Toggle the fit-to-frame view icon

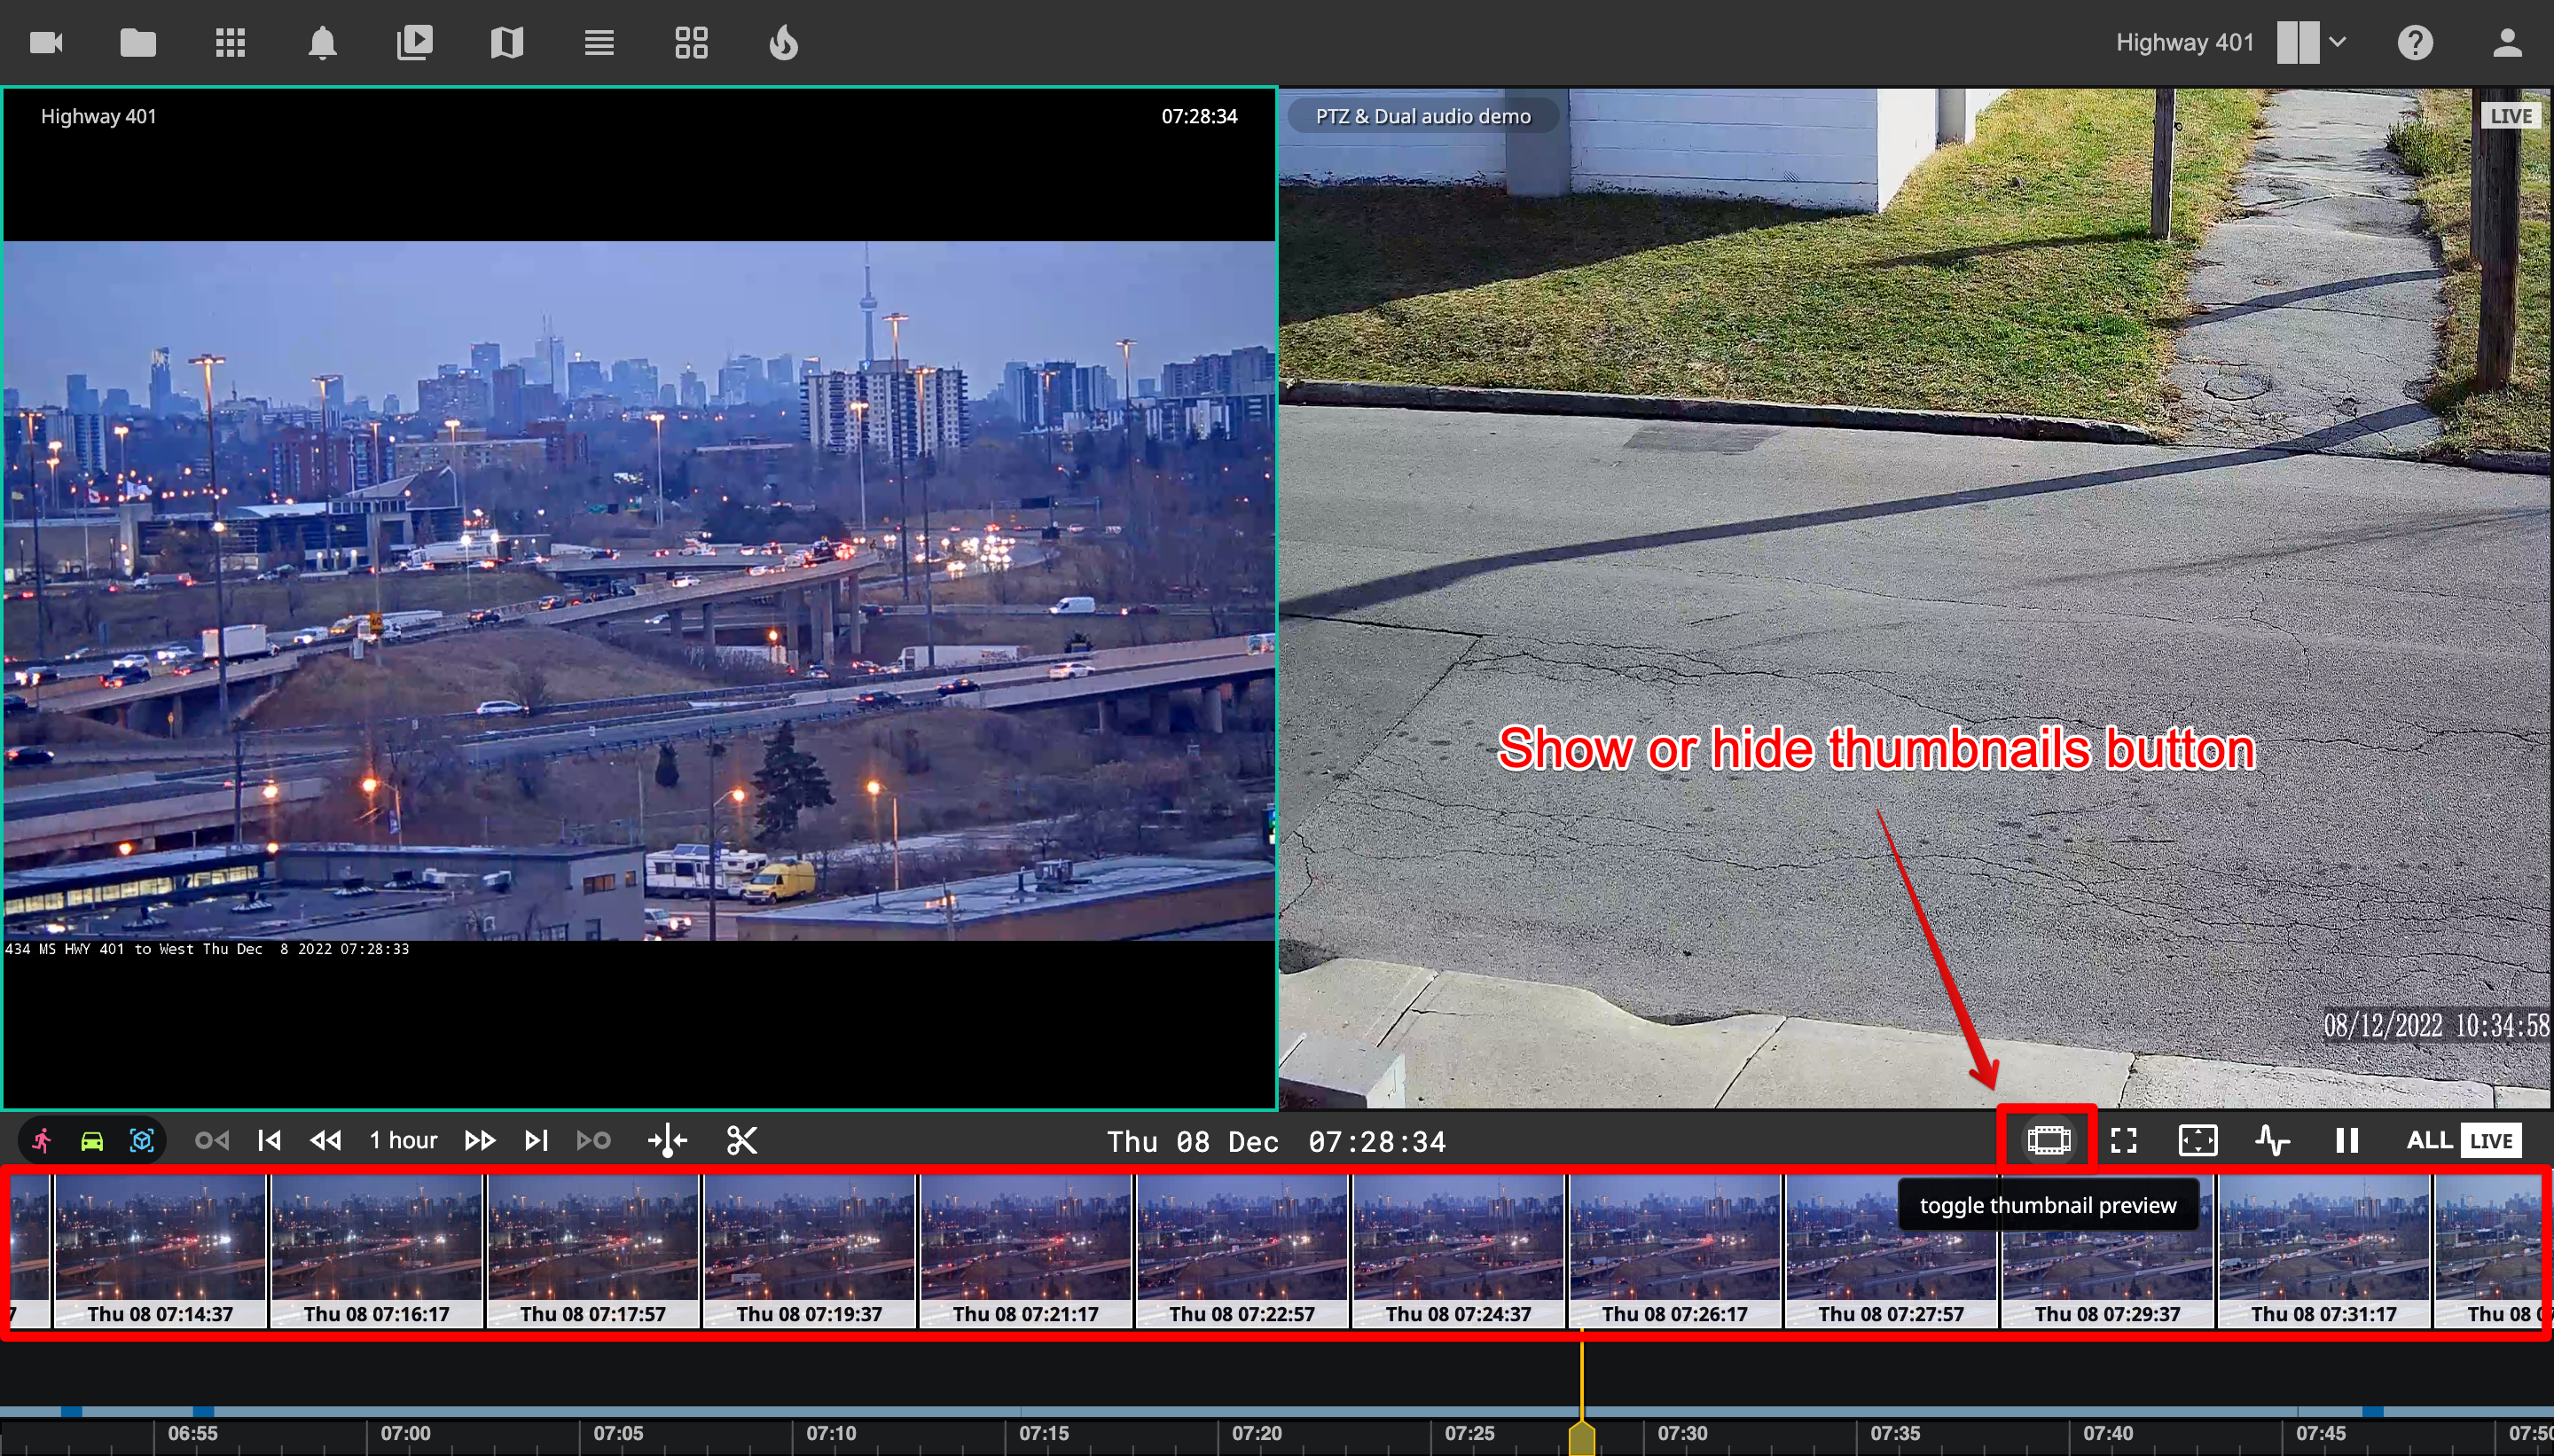pos(2198,1140)
